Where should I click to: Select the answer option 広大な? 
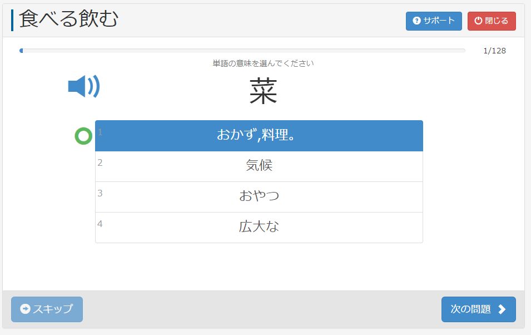[x=259, y=227]
